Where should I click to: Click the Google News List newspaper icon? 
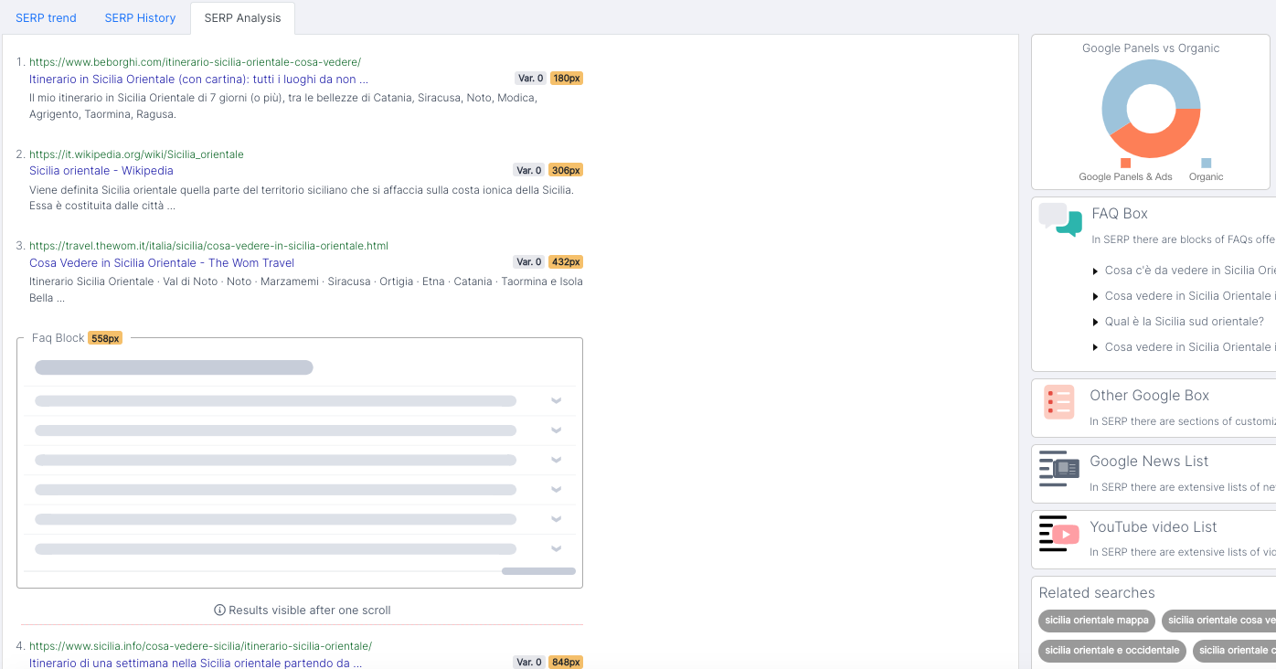point(1059,468)
